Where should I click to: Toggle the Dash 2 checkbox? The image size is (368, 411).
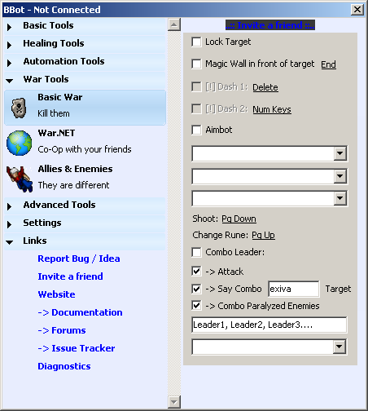click(196, 109)
